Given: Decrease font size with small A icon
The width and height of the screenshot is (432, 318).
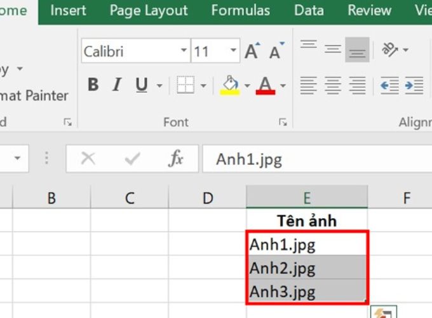Looking at the screenshot, I should pyautogui.click(x=276, y=51).
